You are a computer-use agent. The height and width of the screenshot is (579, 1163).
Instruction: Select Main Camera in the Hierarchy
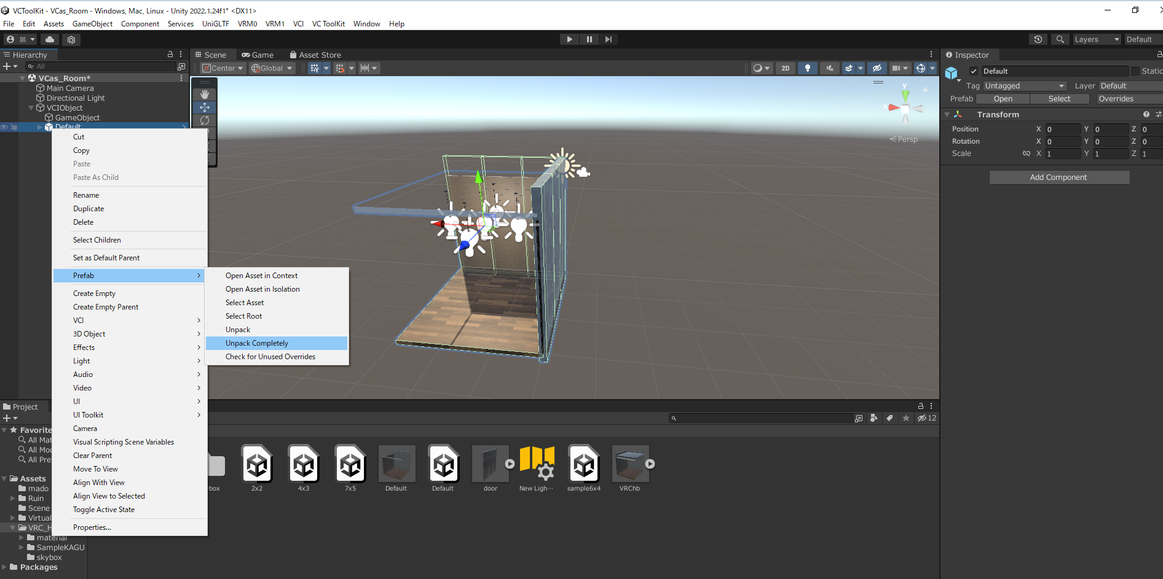(70, 88)
